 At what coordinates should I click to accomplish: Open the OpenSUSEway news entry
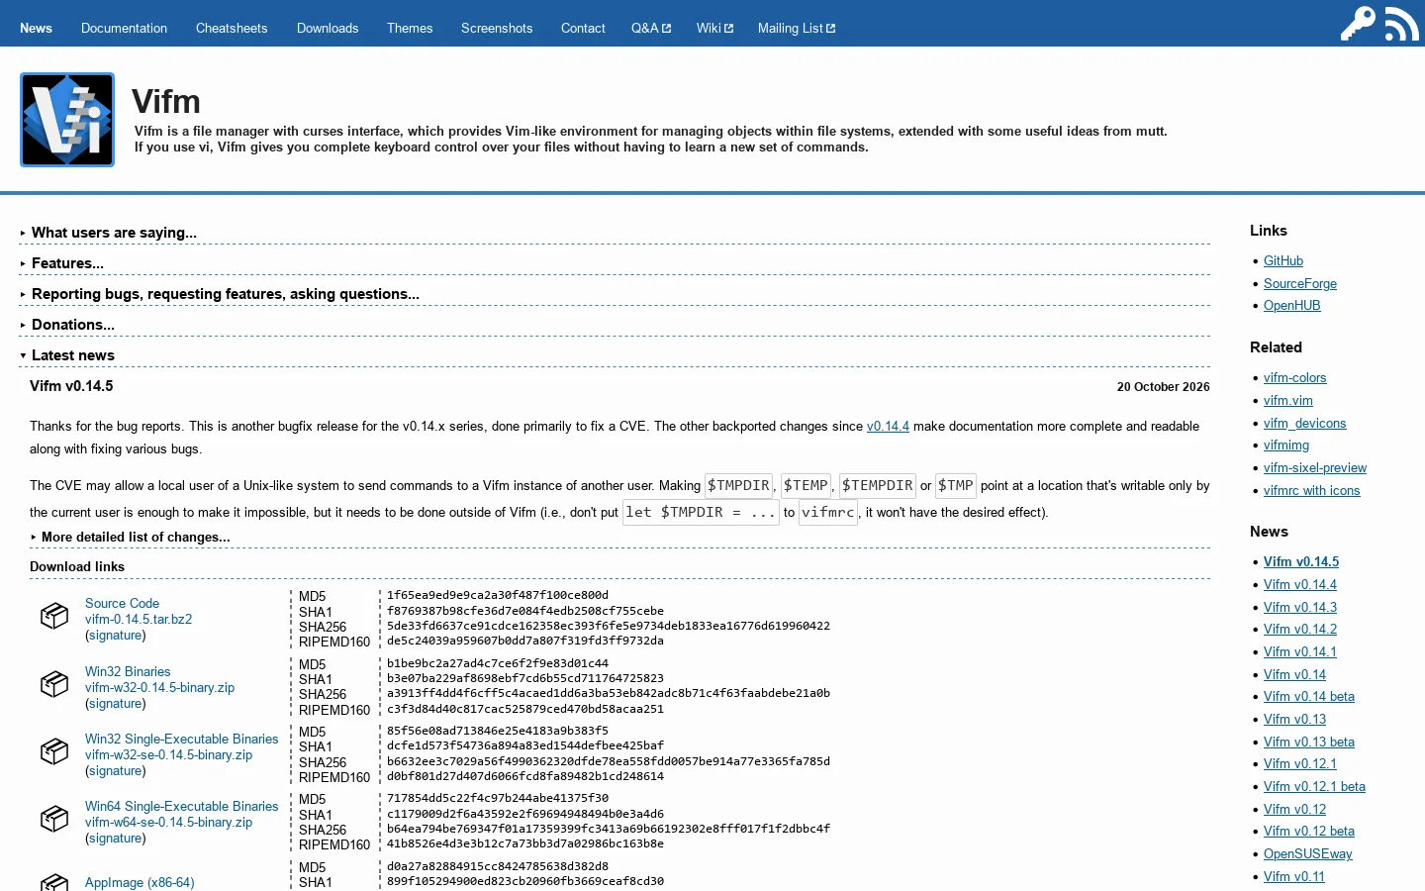pyautogui.click(x=1308, y=853)
